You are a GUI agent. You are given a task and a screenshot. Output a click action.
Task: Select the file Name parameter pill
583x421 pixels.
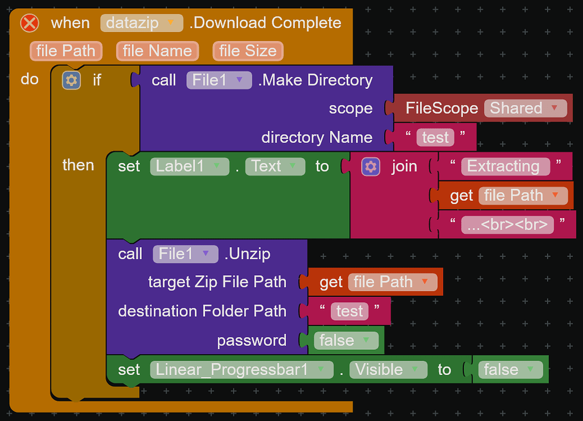coord(157,51)
